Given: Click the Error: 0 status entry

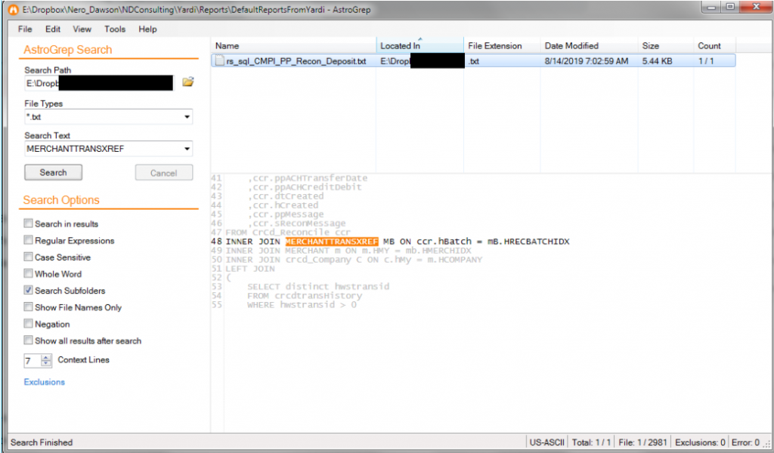Looking at the screenshot, I should [745, 442].
